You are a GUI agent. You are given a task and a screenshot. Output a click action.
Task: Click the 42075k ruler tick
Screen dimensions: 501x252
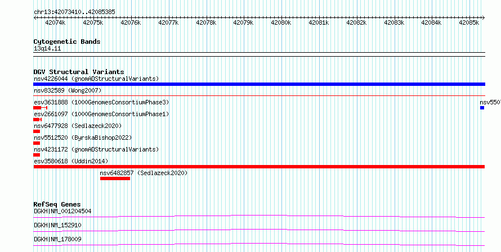click(x=93, y=22)
